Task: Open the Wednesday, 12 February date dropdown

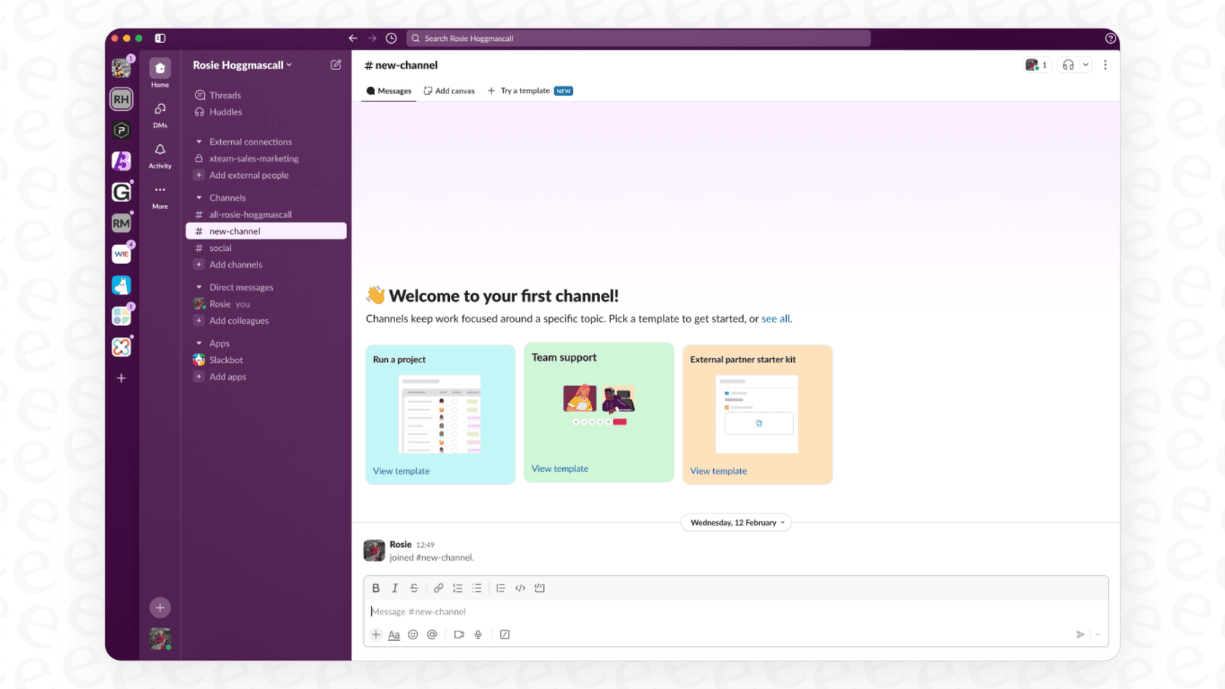Action: click(x=735, y=522)
